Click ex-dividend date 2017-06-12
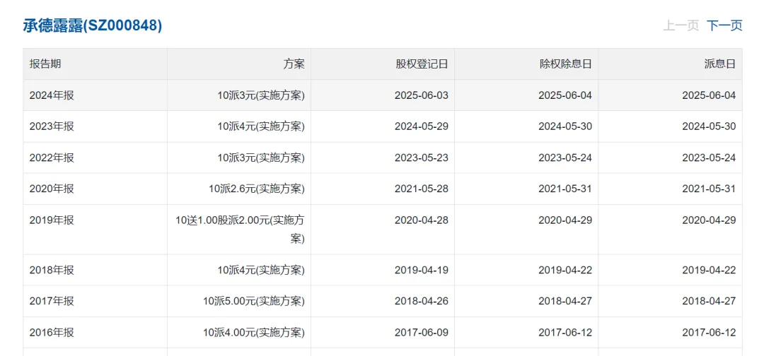 click(565, 333)
